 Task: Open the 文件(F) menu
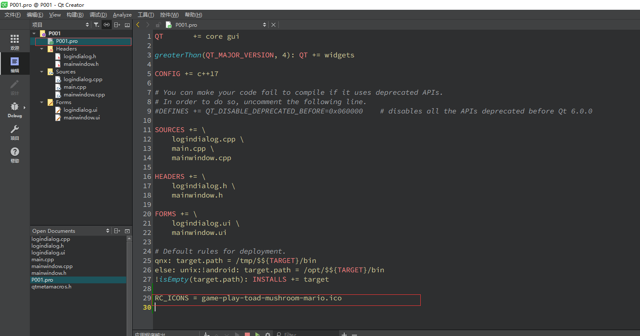[x=12, y=14]
